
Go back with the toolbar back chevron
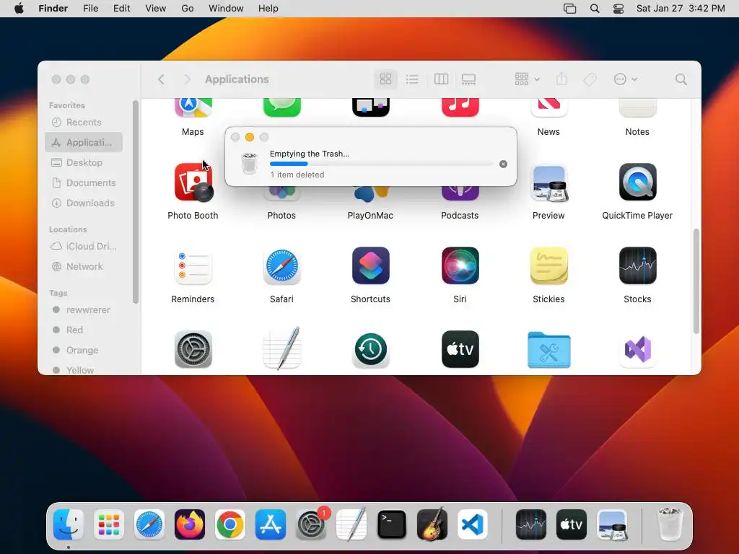[x=161, y=79]
